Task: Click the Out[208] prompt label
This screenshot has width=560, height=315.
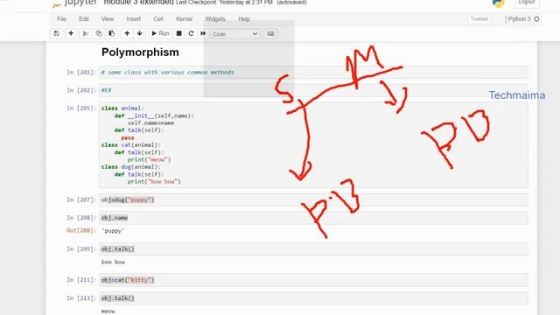Action: pos(81,230)
